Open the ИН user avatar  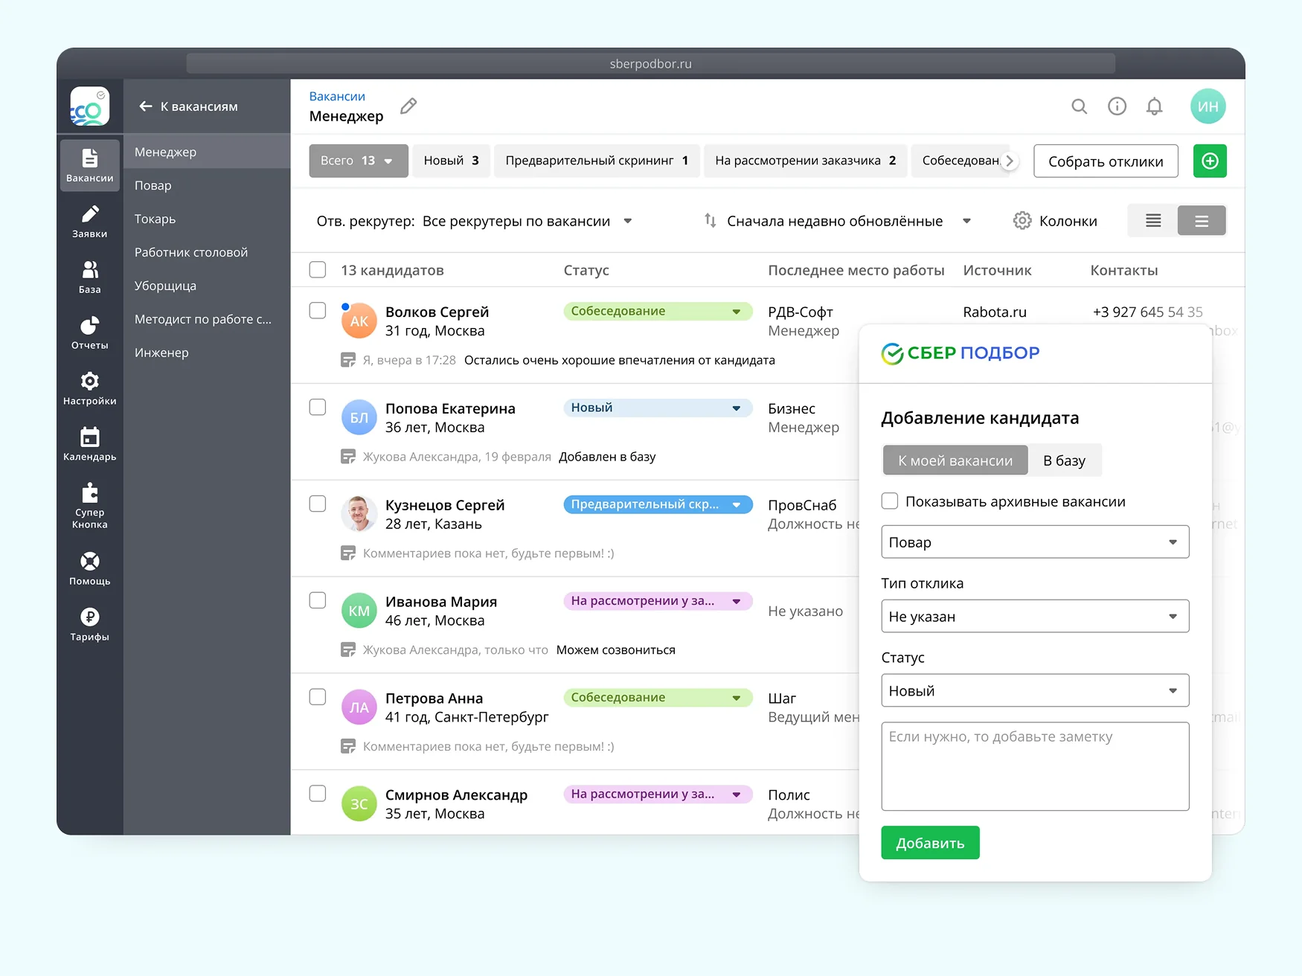(x=1208, y=106)
